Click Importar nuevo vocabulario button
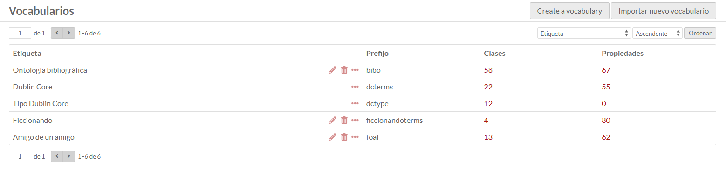 tap(664, 11)
